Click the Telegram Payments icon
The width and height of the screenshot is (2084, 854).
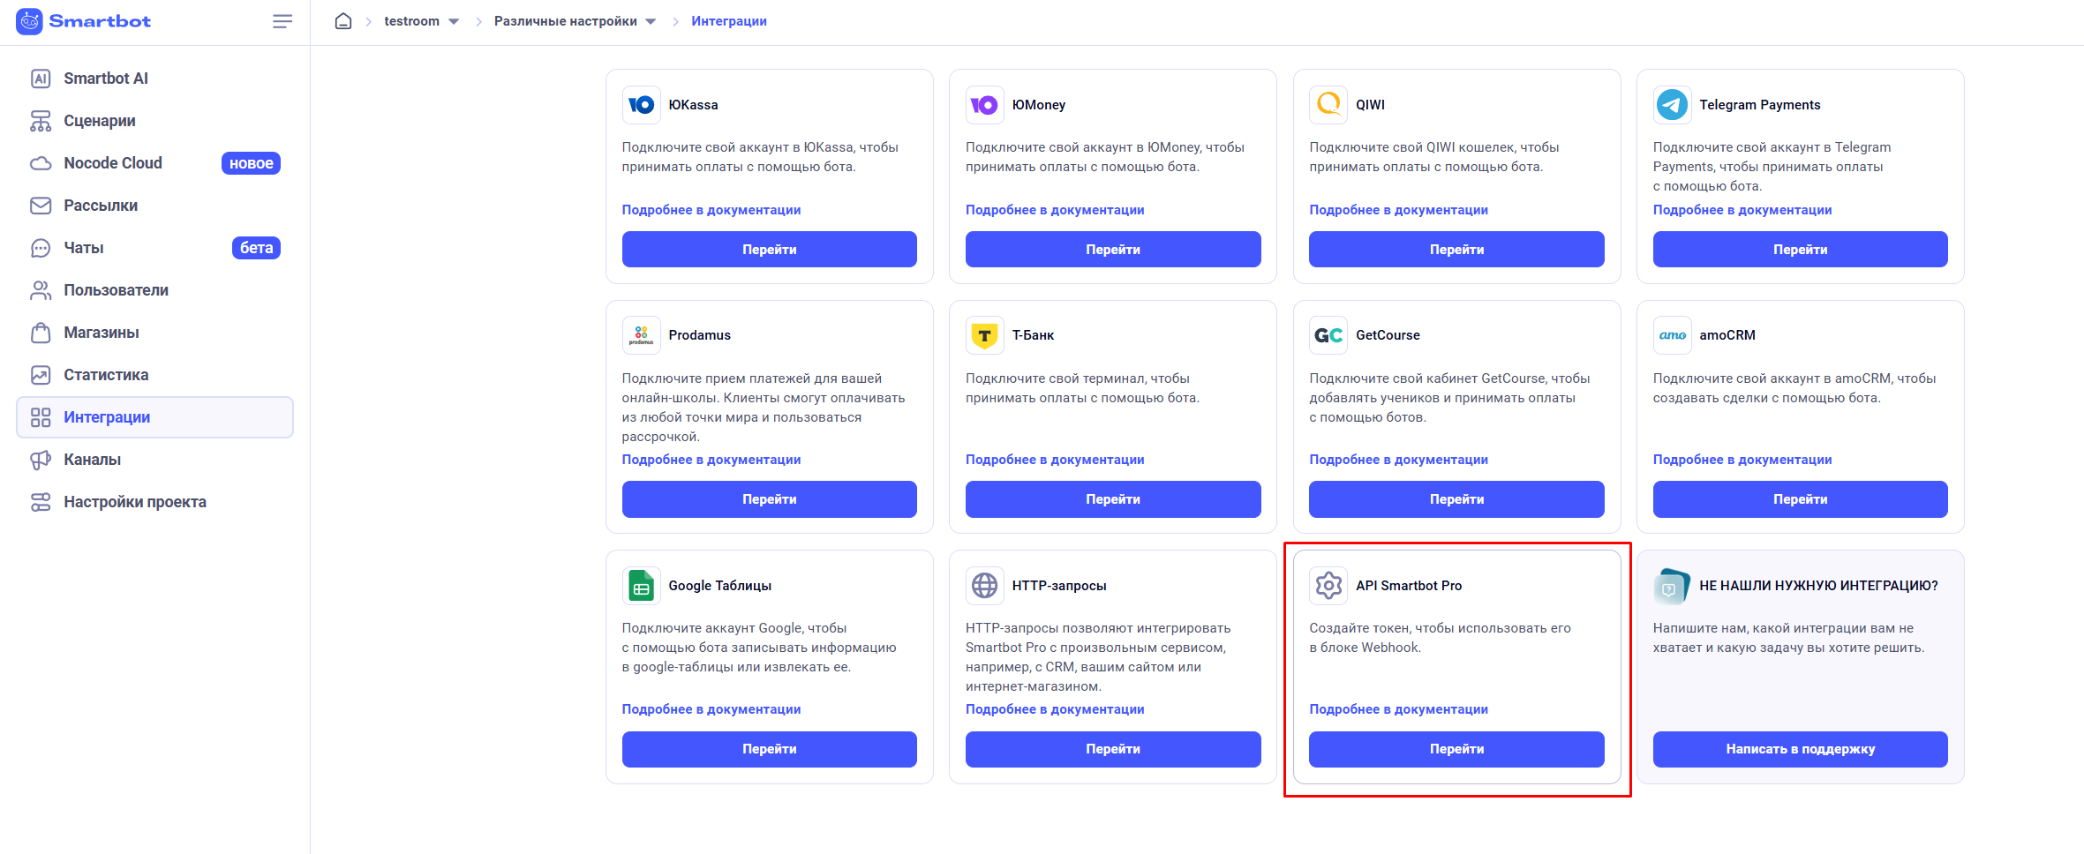[x=1672, y=105]
